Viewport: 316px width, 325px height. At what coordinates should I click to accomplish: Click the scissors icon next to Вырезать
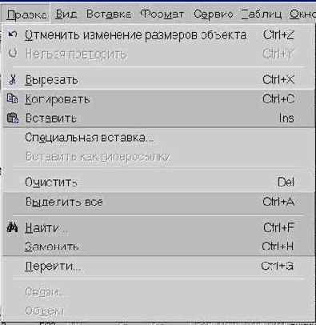click(x=13, y=79)
